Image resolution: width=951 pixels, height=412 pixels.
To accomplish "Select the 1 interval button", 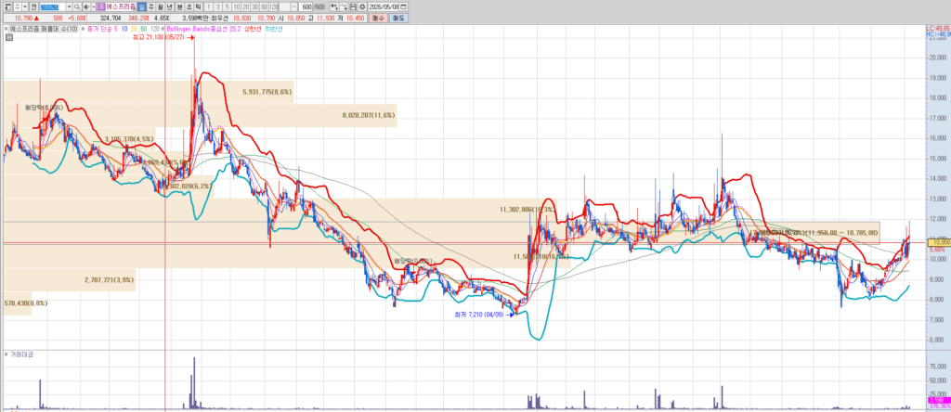I will tap(208, 6).
